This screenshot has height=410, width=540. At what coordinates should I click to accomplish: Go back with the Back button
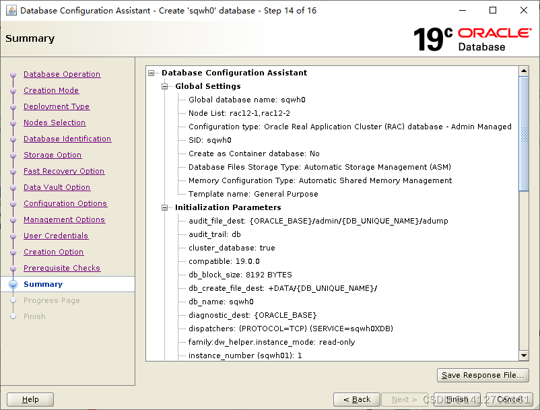coord(357,399)
